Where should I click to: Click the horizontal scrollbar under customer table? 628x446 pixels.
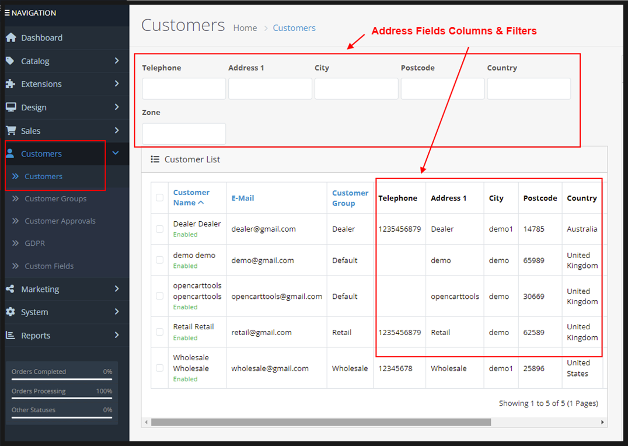[x=321, y=422]
